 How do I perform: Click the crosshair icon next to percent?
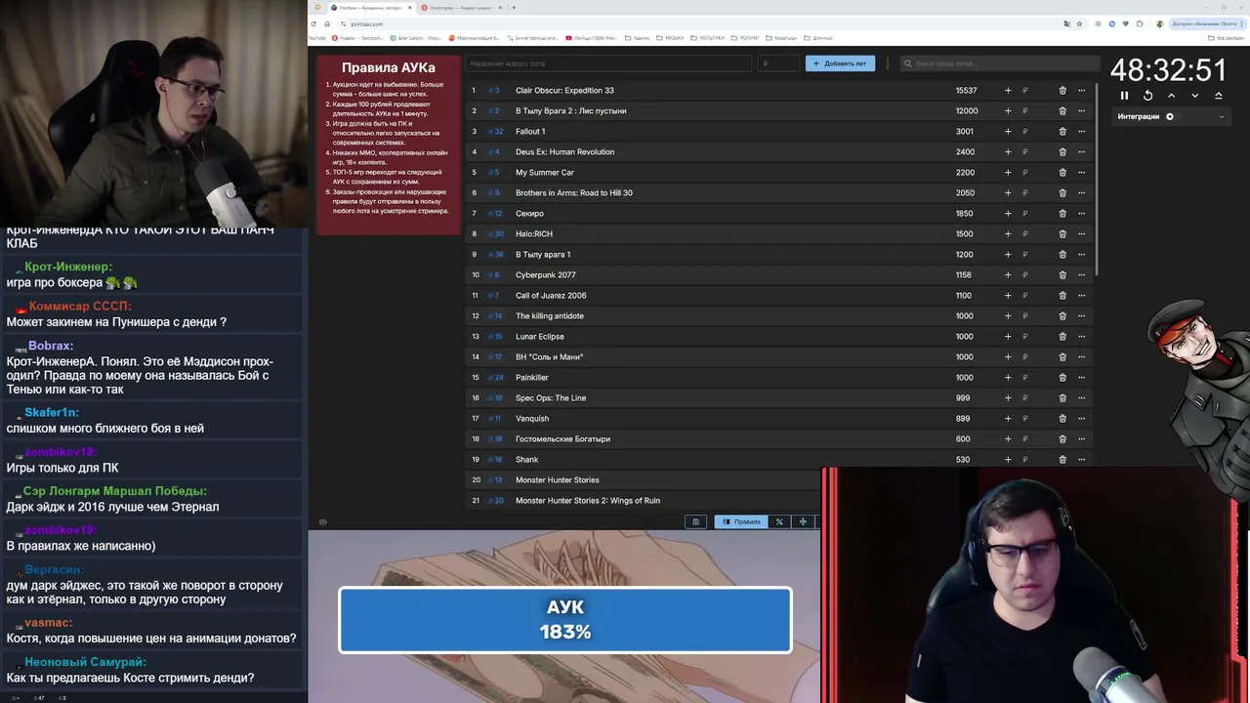point(803,521)
